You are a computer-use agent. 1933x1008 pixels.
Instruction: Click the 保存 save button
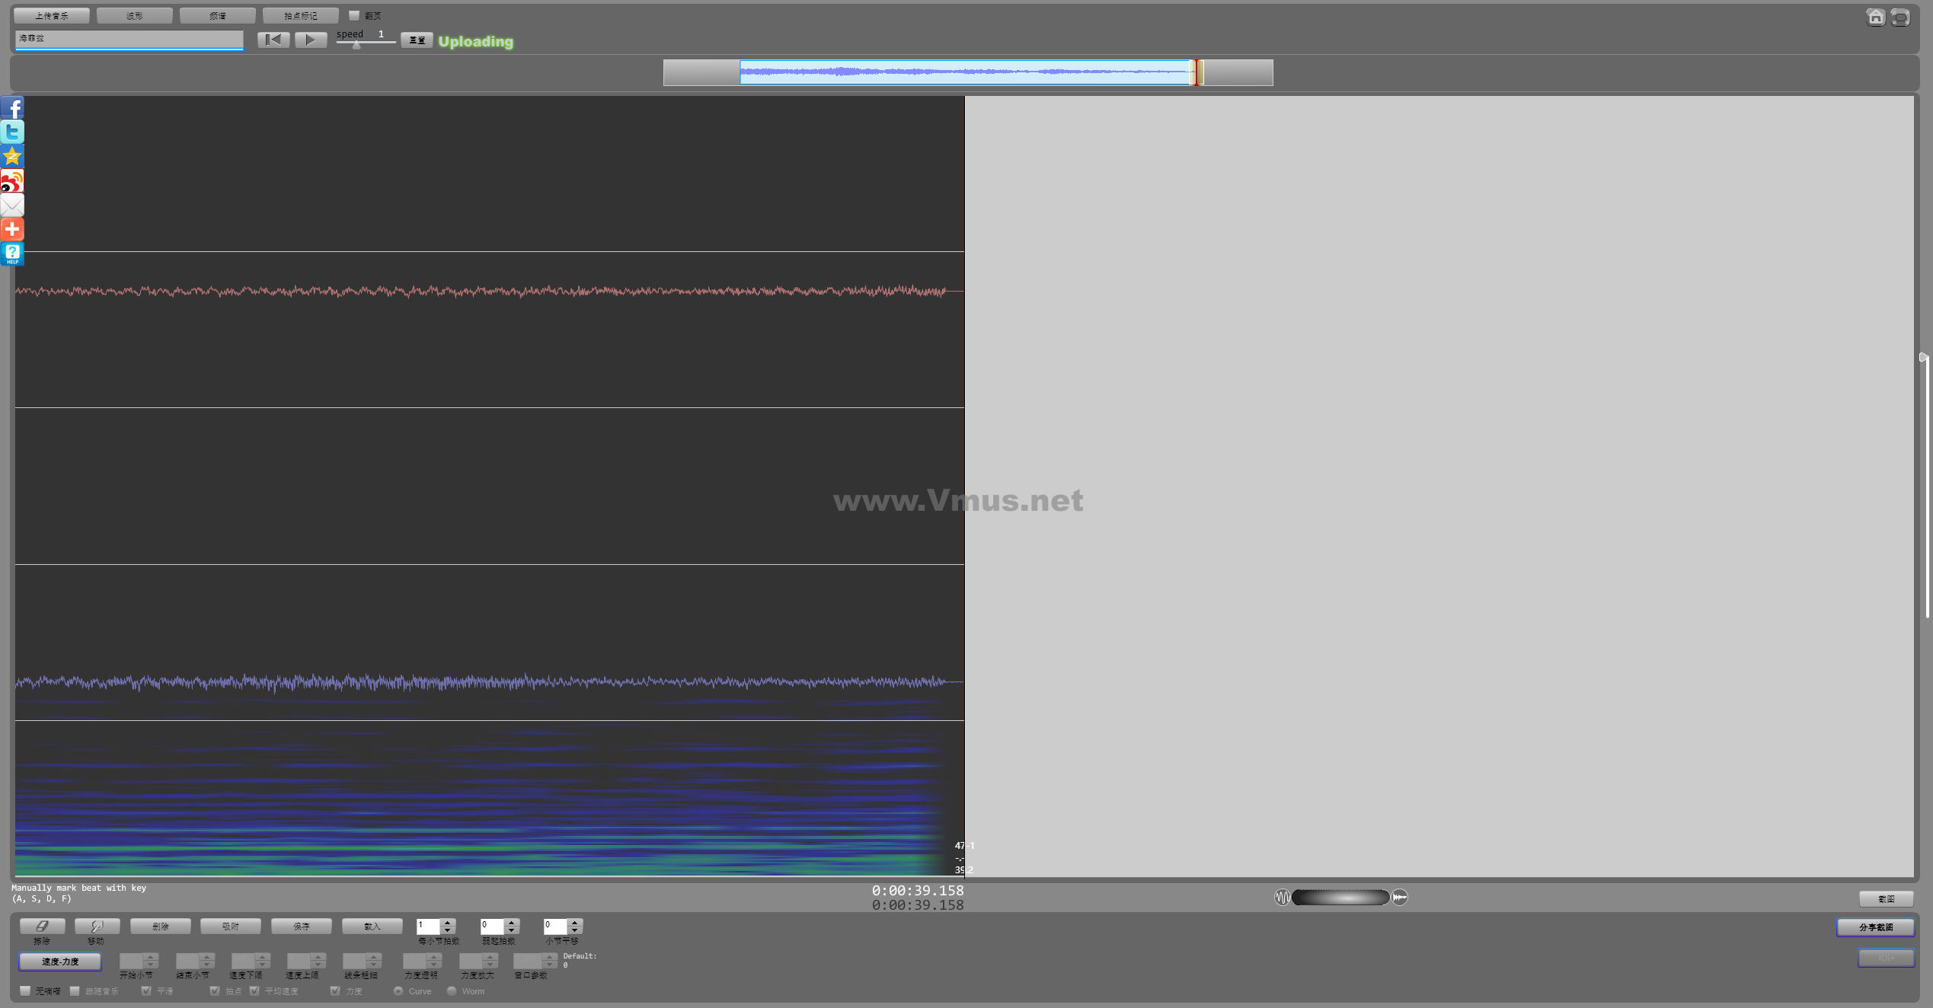pyautogui.click(x=302, y=926)
